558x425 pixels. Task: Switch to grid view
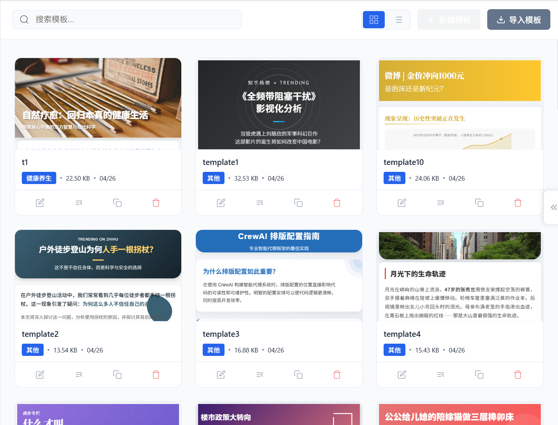[x=374, y=19]
